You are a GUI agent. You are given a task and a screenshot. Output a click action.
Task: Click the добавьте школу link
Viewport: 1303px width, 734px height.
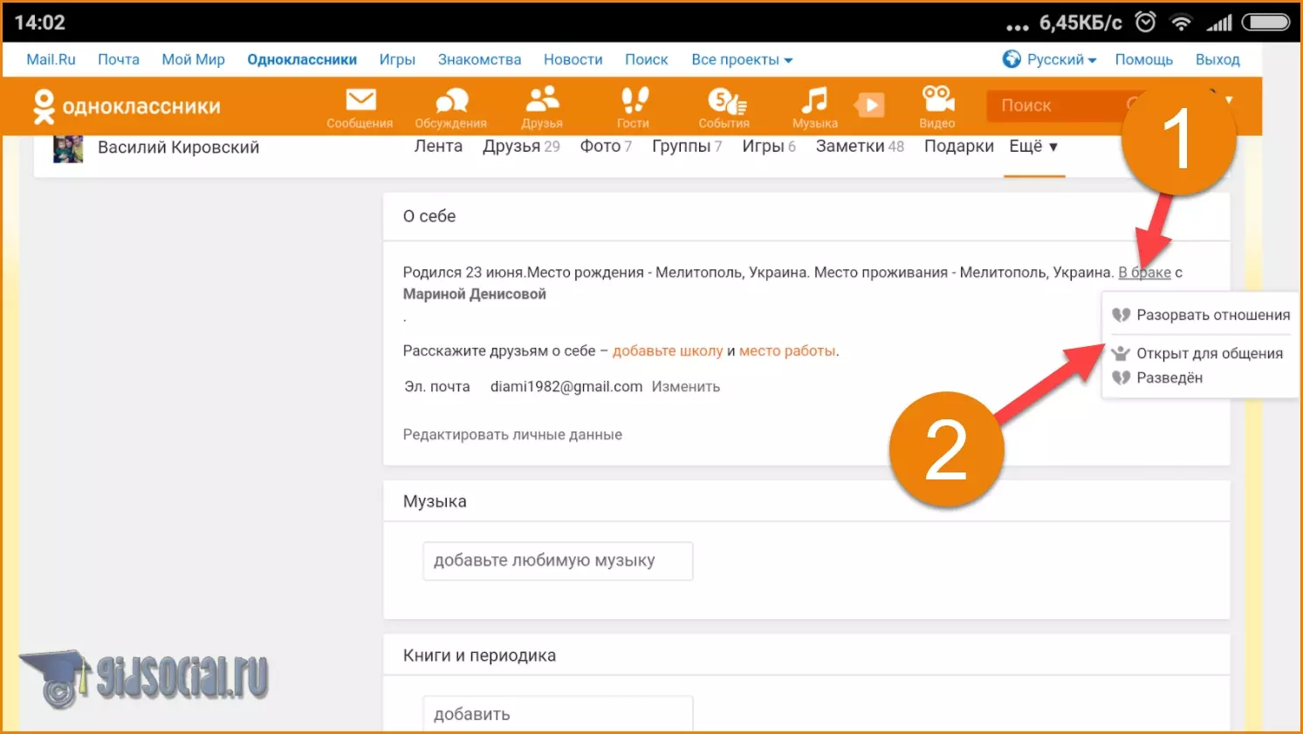[668, 351]
